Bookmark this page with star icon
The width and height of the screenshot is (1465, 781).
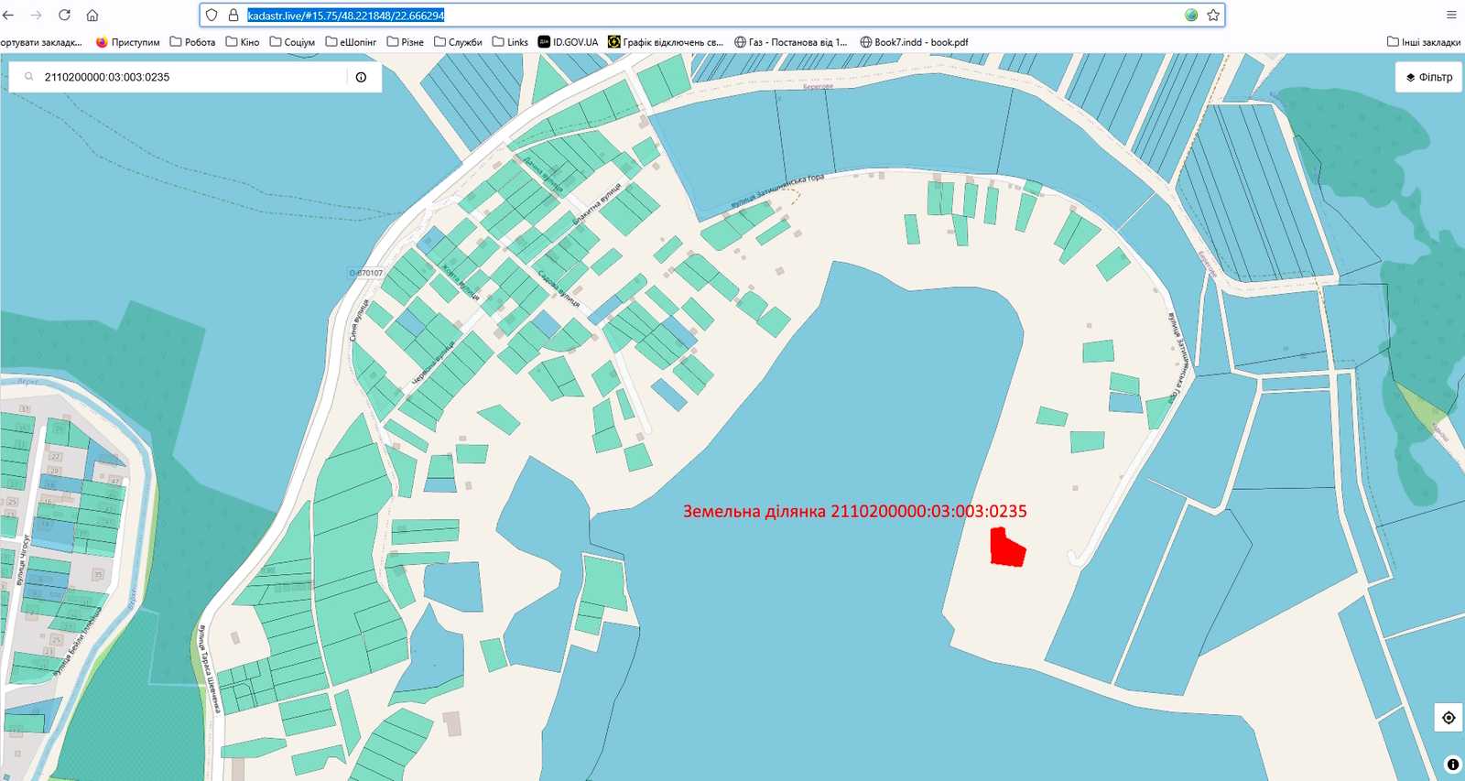click(x=1213, y=15)
